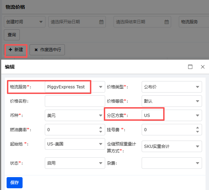
Task: Open the 价格等级 dropdown showing 默认
Action: (198, 101)
